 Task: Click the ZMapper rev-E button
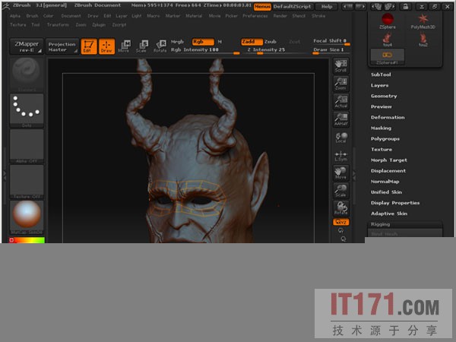coord(27,46)
